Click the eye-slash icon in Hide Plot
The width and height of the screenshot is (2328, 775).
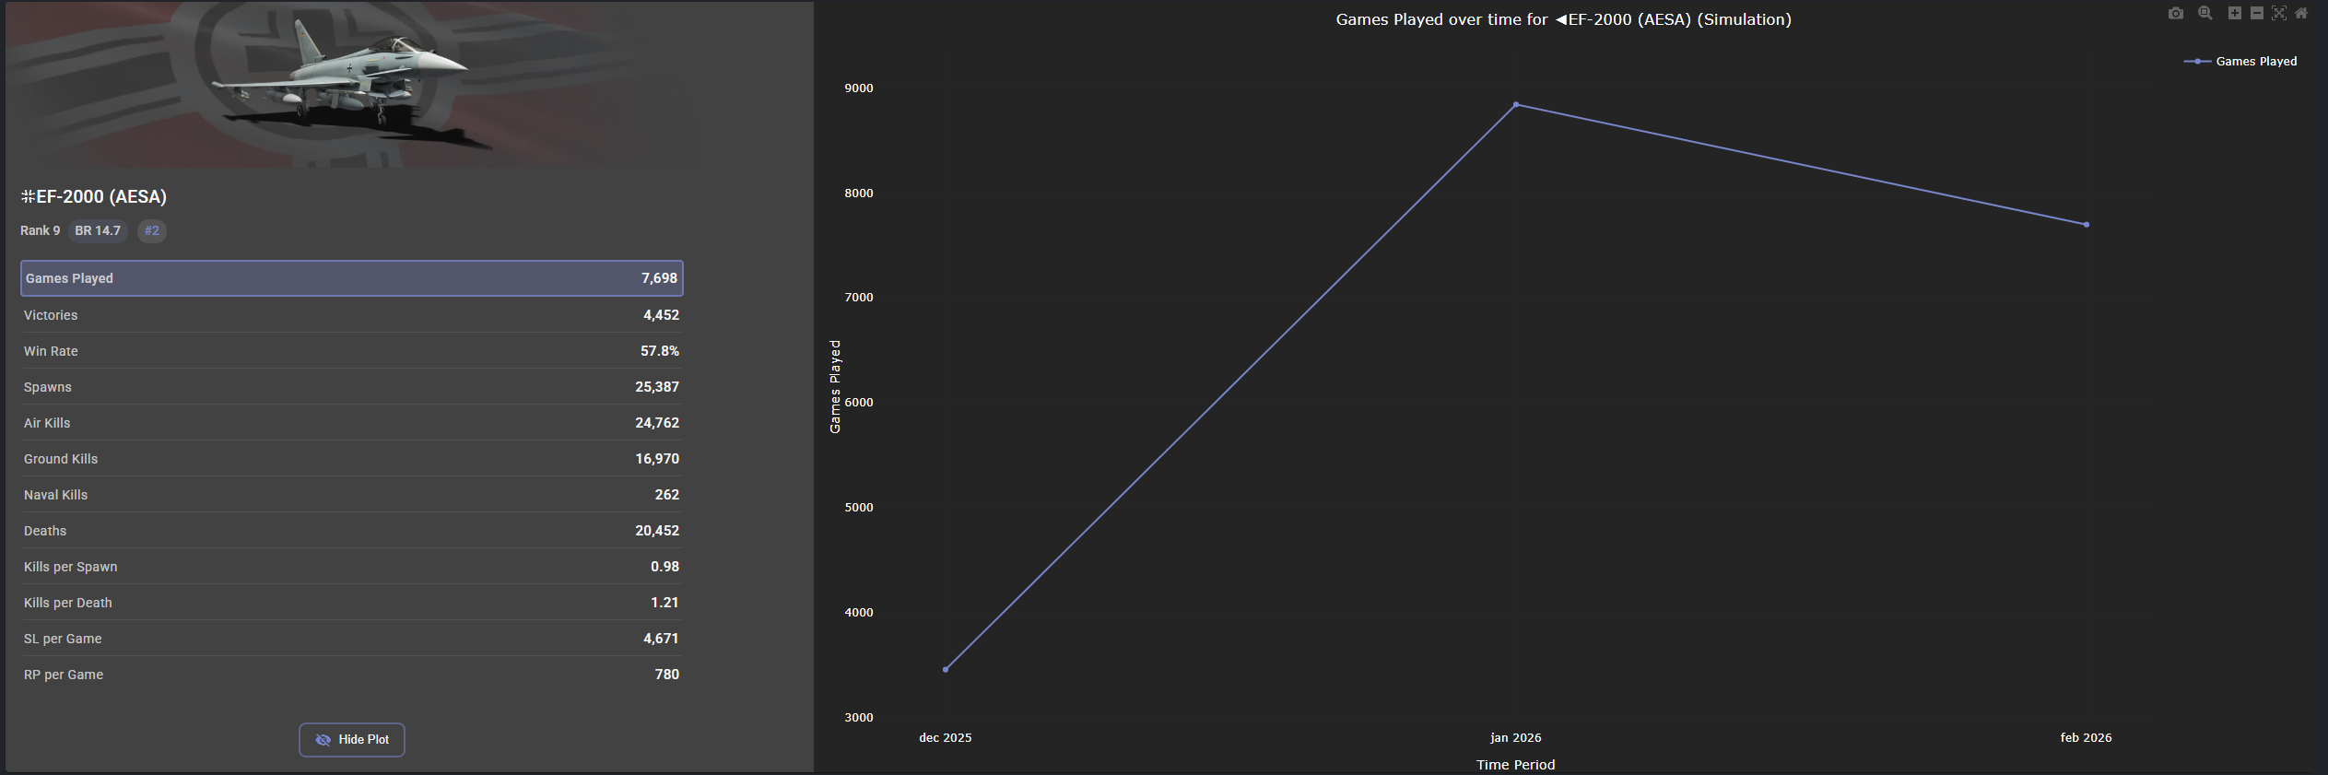tap(323, 740)
